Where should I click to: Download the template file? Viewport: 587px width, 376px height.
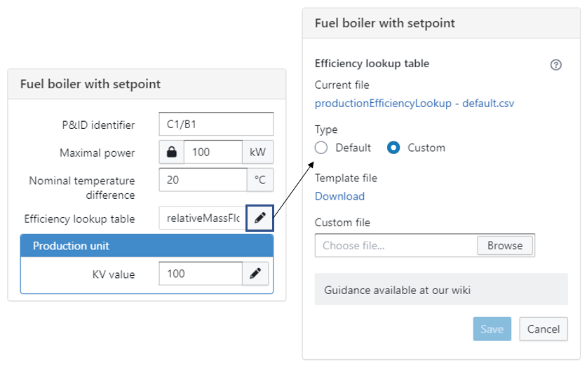[x=339, y=196]
